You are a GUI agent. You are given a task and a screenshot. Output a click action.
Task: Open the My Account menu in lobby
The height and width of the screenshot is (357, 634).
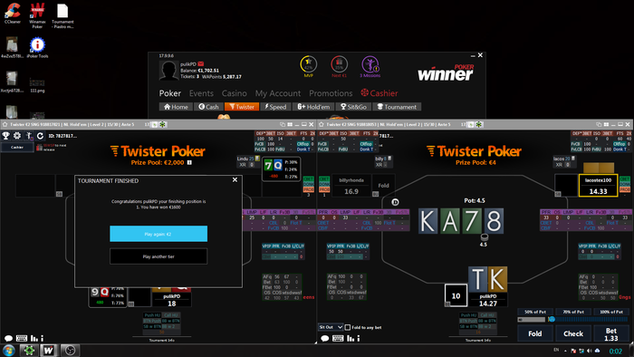click(x=278, y=93)
